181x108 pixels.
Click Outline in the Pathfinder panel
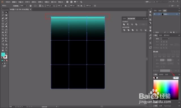pos(141,30)
